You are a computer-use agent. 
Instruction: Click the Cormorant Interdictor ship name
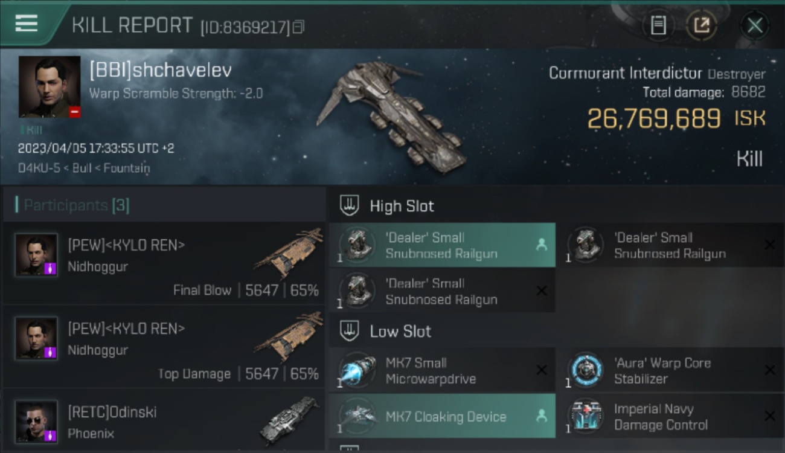(x=625, y=74)
